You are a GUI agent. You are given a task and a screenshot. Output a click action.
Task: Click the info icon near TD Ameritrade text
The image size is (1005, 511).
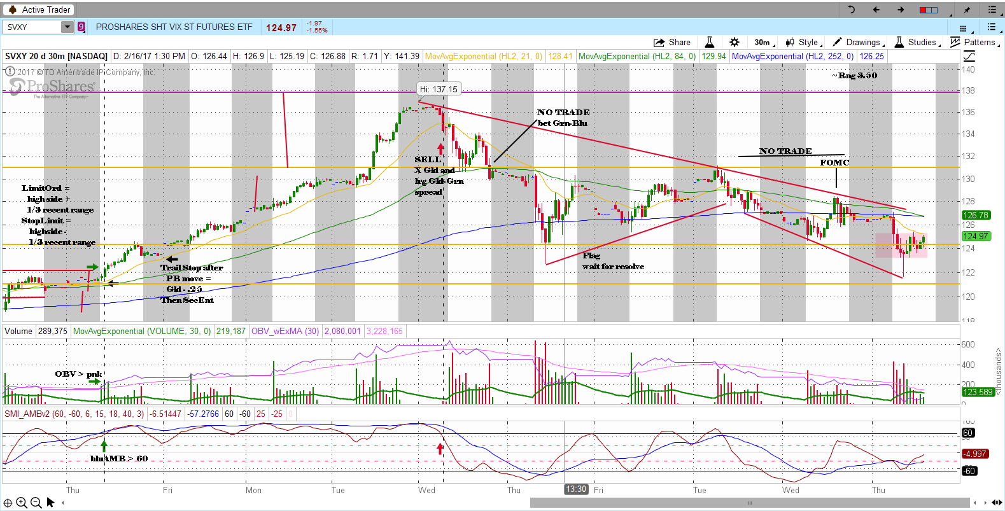coord(11,71)
